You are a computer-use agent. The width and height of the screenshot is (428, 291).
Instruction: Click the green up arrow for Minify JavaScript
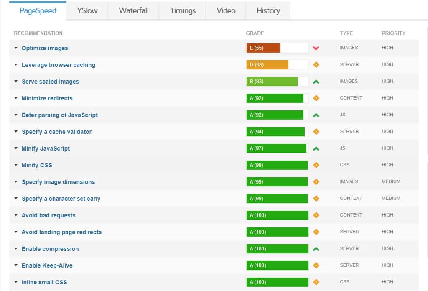(316, 148)
